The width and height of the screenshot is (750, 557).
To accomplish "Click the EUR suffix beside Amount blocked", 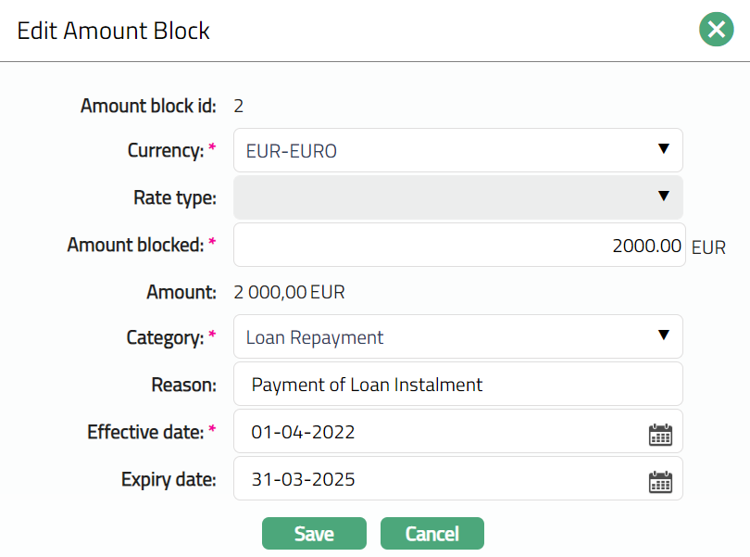I will tap(708, 247).
